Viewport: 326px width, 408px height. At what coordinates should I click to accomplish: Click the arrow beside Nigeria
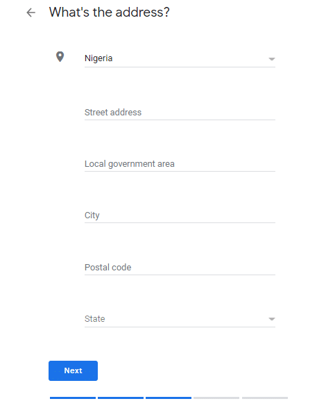click(272, 59)
